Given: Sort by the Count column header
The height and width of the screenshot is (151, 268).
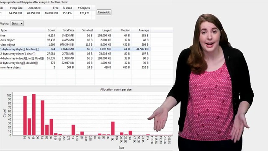Looking at the screenshot, I should [x=51, y=30].
